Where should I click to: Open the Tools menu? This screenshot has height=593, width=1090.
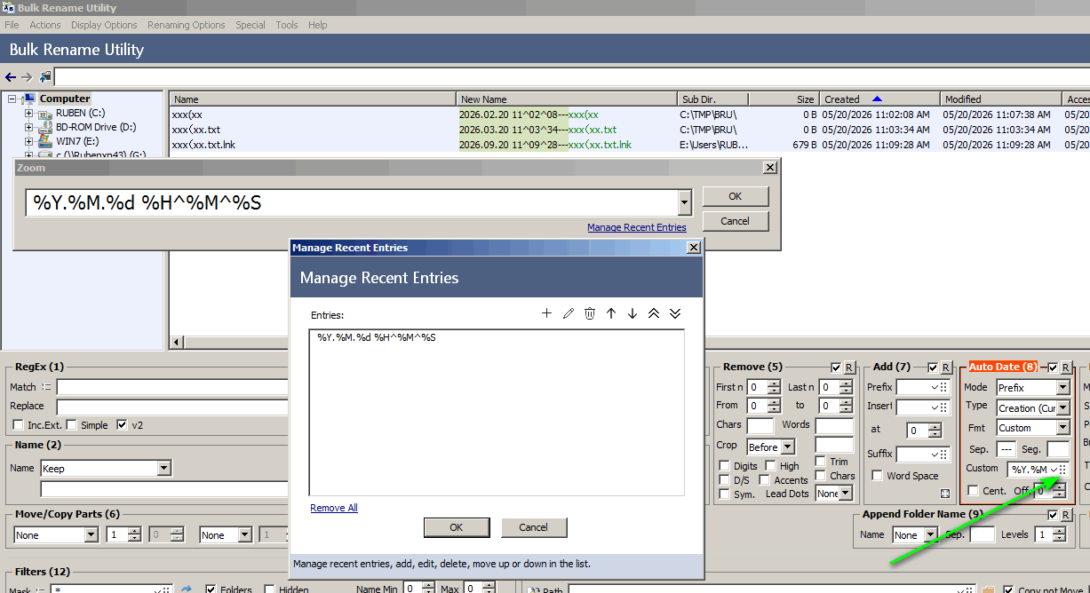tap(287, 25)
